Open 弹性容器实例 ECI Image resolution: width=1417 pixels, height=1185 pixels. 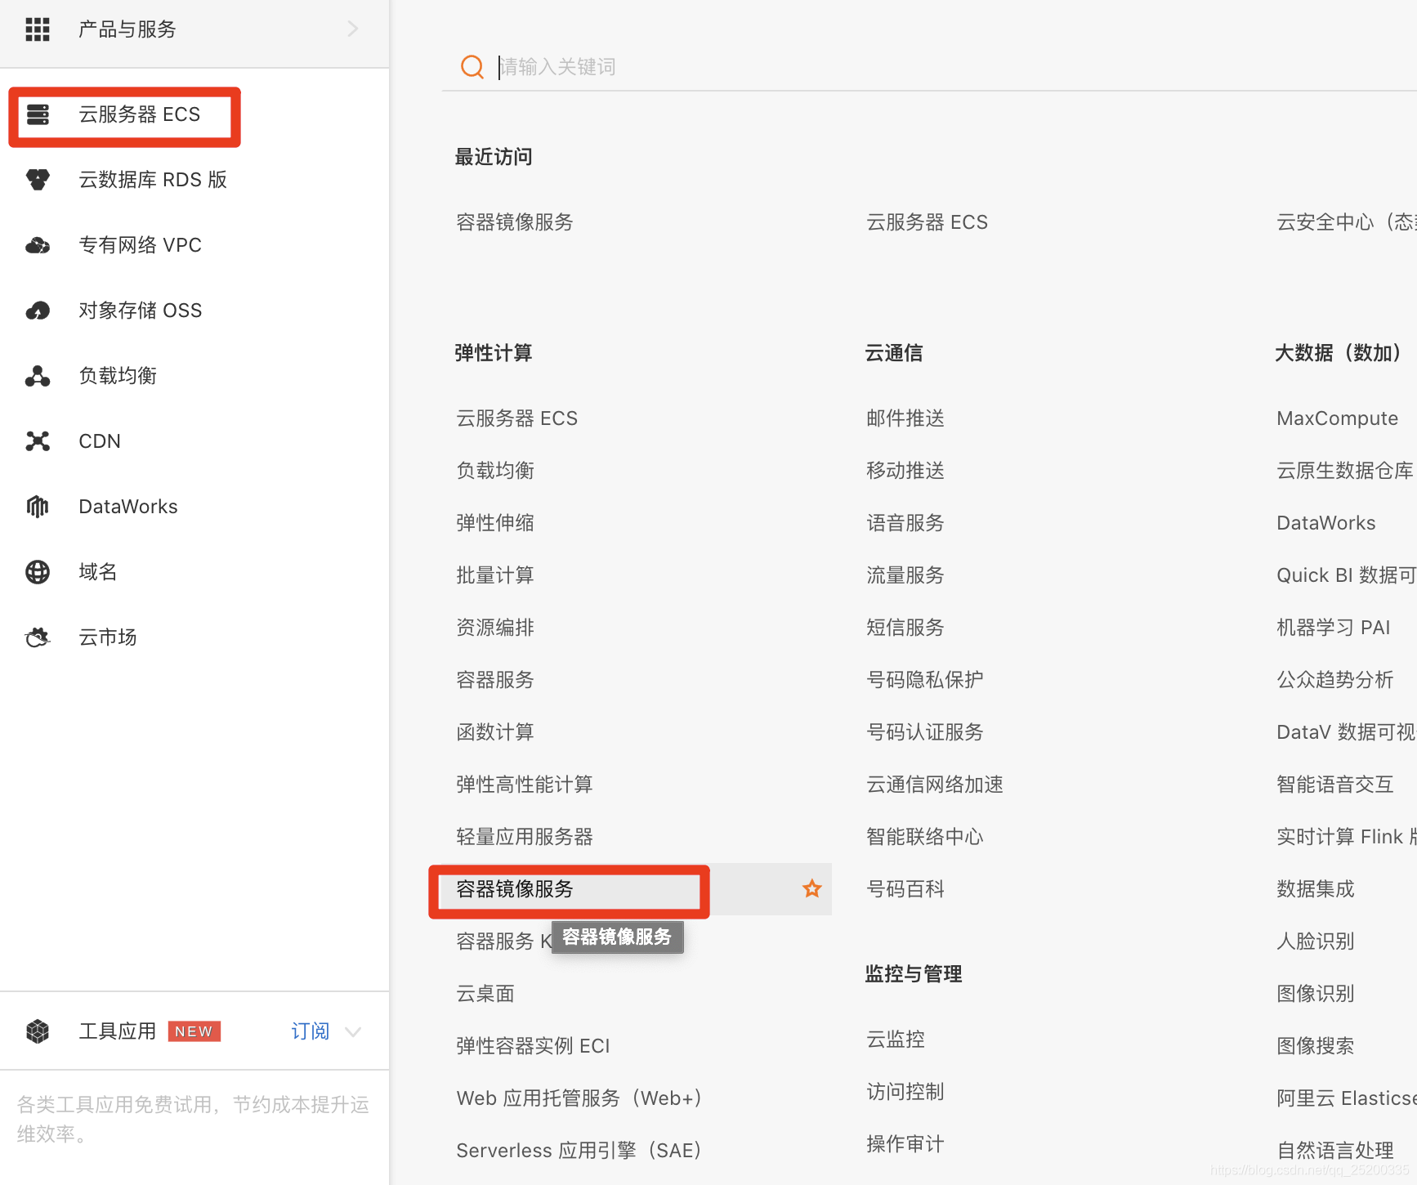coord(534,1046)
